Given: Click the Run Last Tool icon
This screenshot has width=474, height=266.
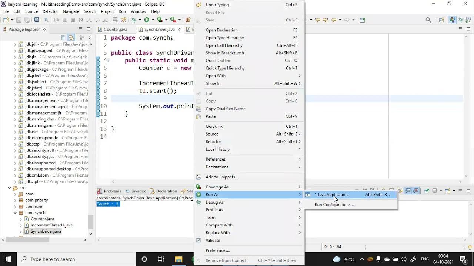Looking at the screenshot, I should (x=173, y=20).
